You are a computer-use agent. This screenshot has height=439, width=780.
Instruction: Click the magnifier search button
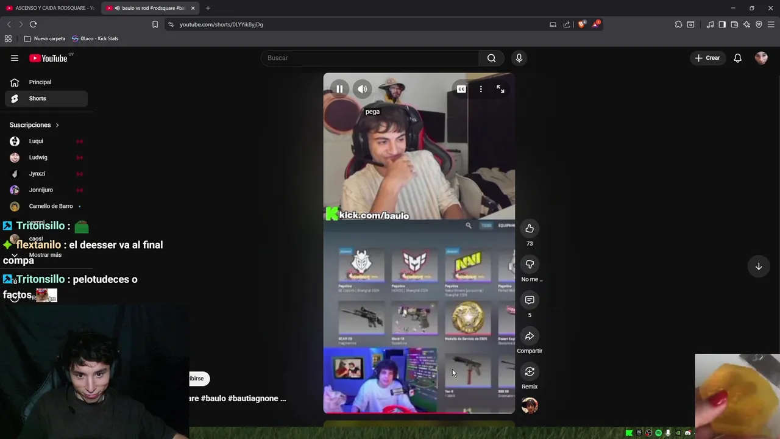tap(491, 58)
